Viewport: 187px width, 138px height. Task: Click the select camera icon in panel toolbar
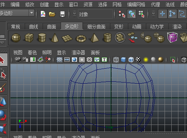click(x=18, y=60)
